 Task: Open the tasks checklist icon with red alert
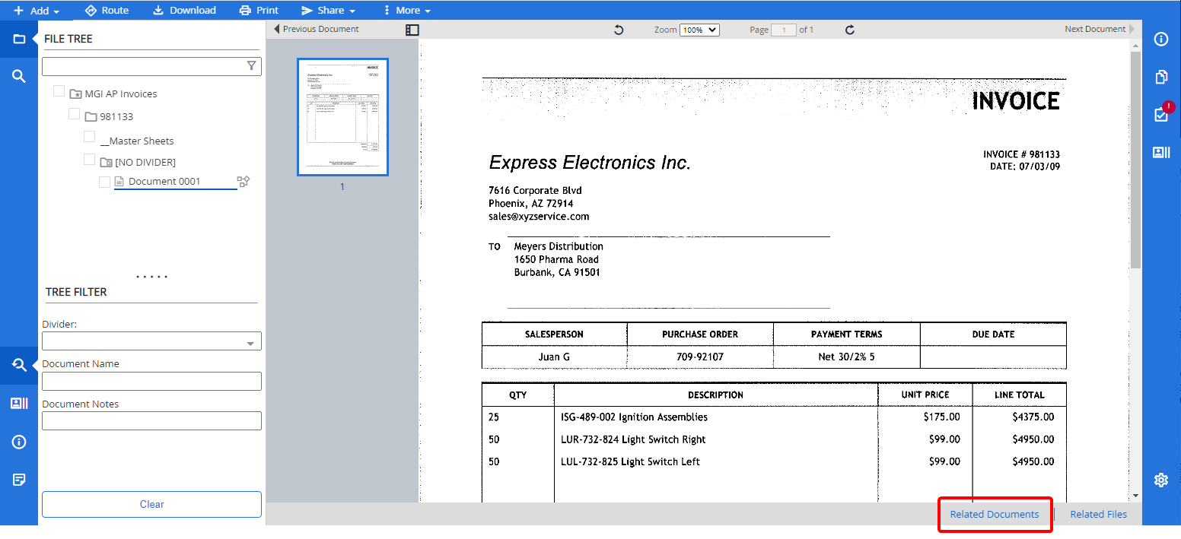1161,114
